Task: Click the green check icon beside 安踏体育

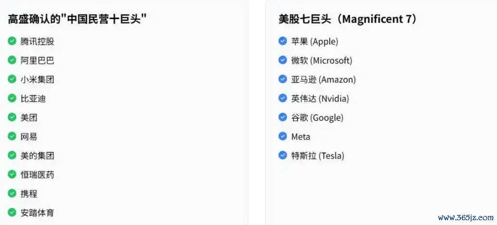Action: (x=12, y=212)
